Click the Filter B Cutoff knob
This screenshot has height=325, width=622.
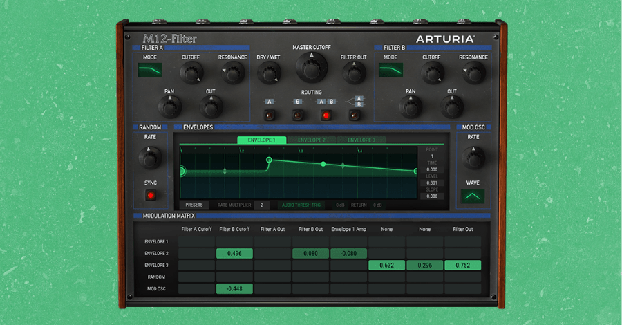pos(432,73)
